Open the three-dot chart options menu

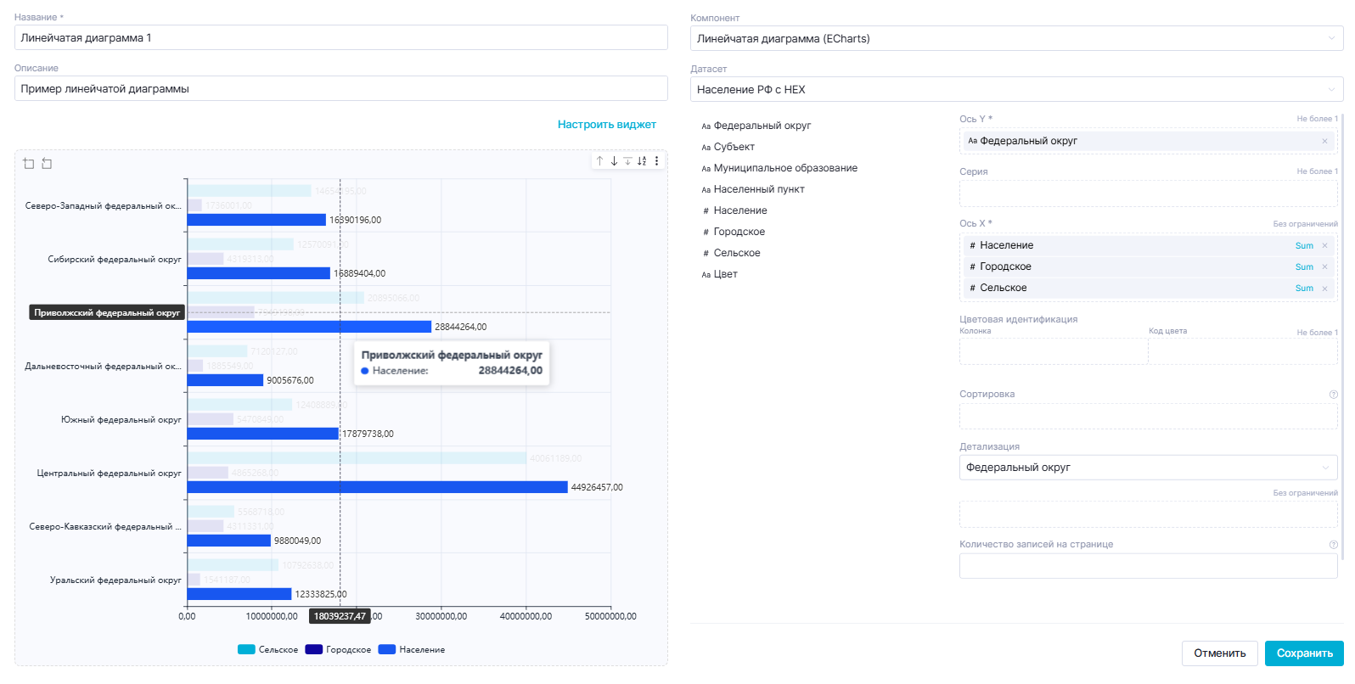(x=656, y=161)
